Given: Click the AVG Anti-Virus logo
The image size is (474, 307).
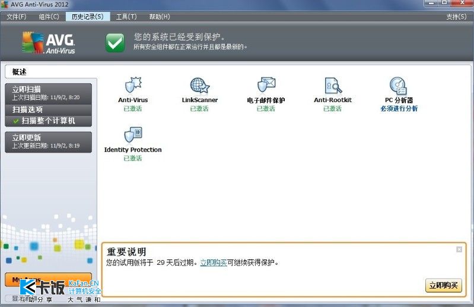Looking at the screenshot, I should (49, 42).
